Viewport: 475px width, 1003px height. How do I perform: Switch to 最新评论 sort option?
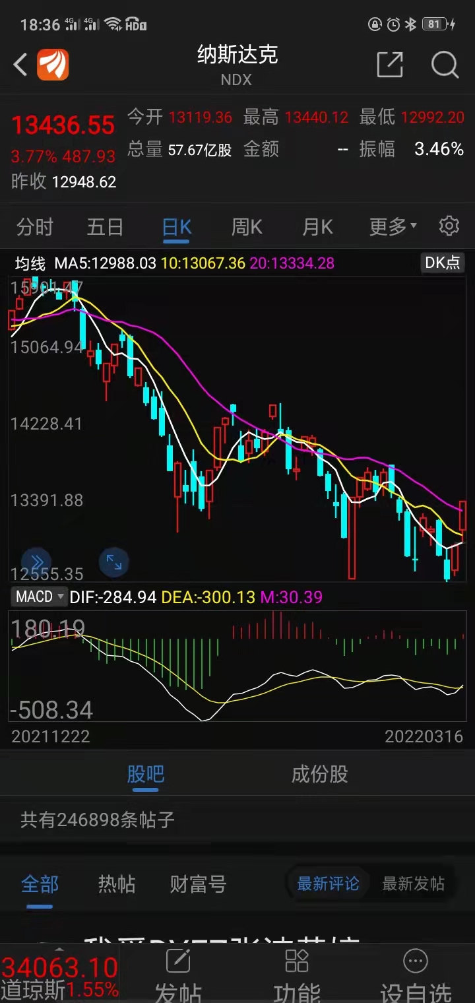pos(328,884)
